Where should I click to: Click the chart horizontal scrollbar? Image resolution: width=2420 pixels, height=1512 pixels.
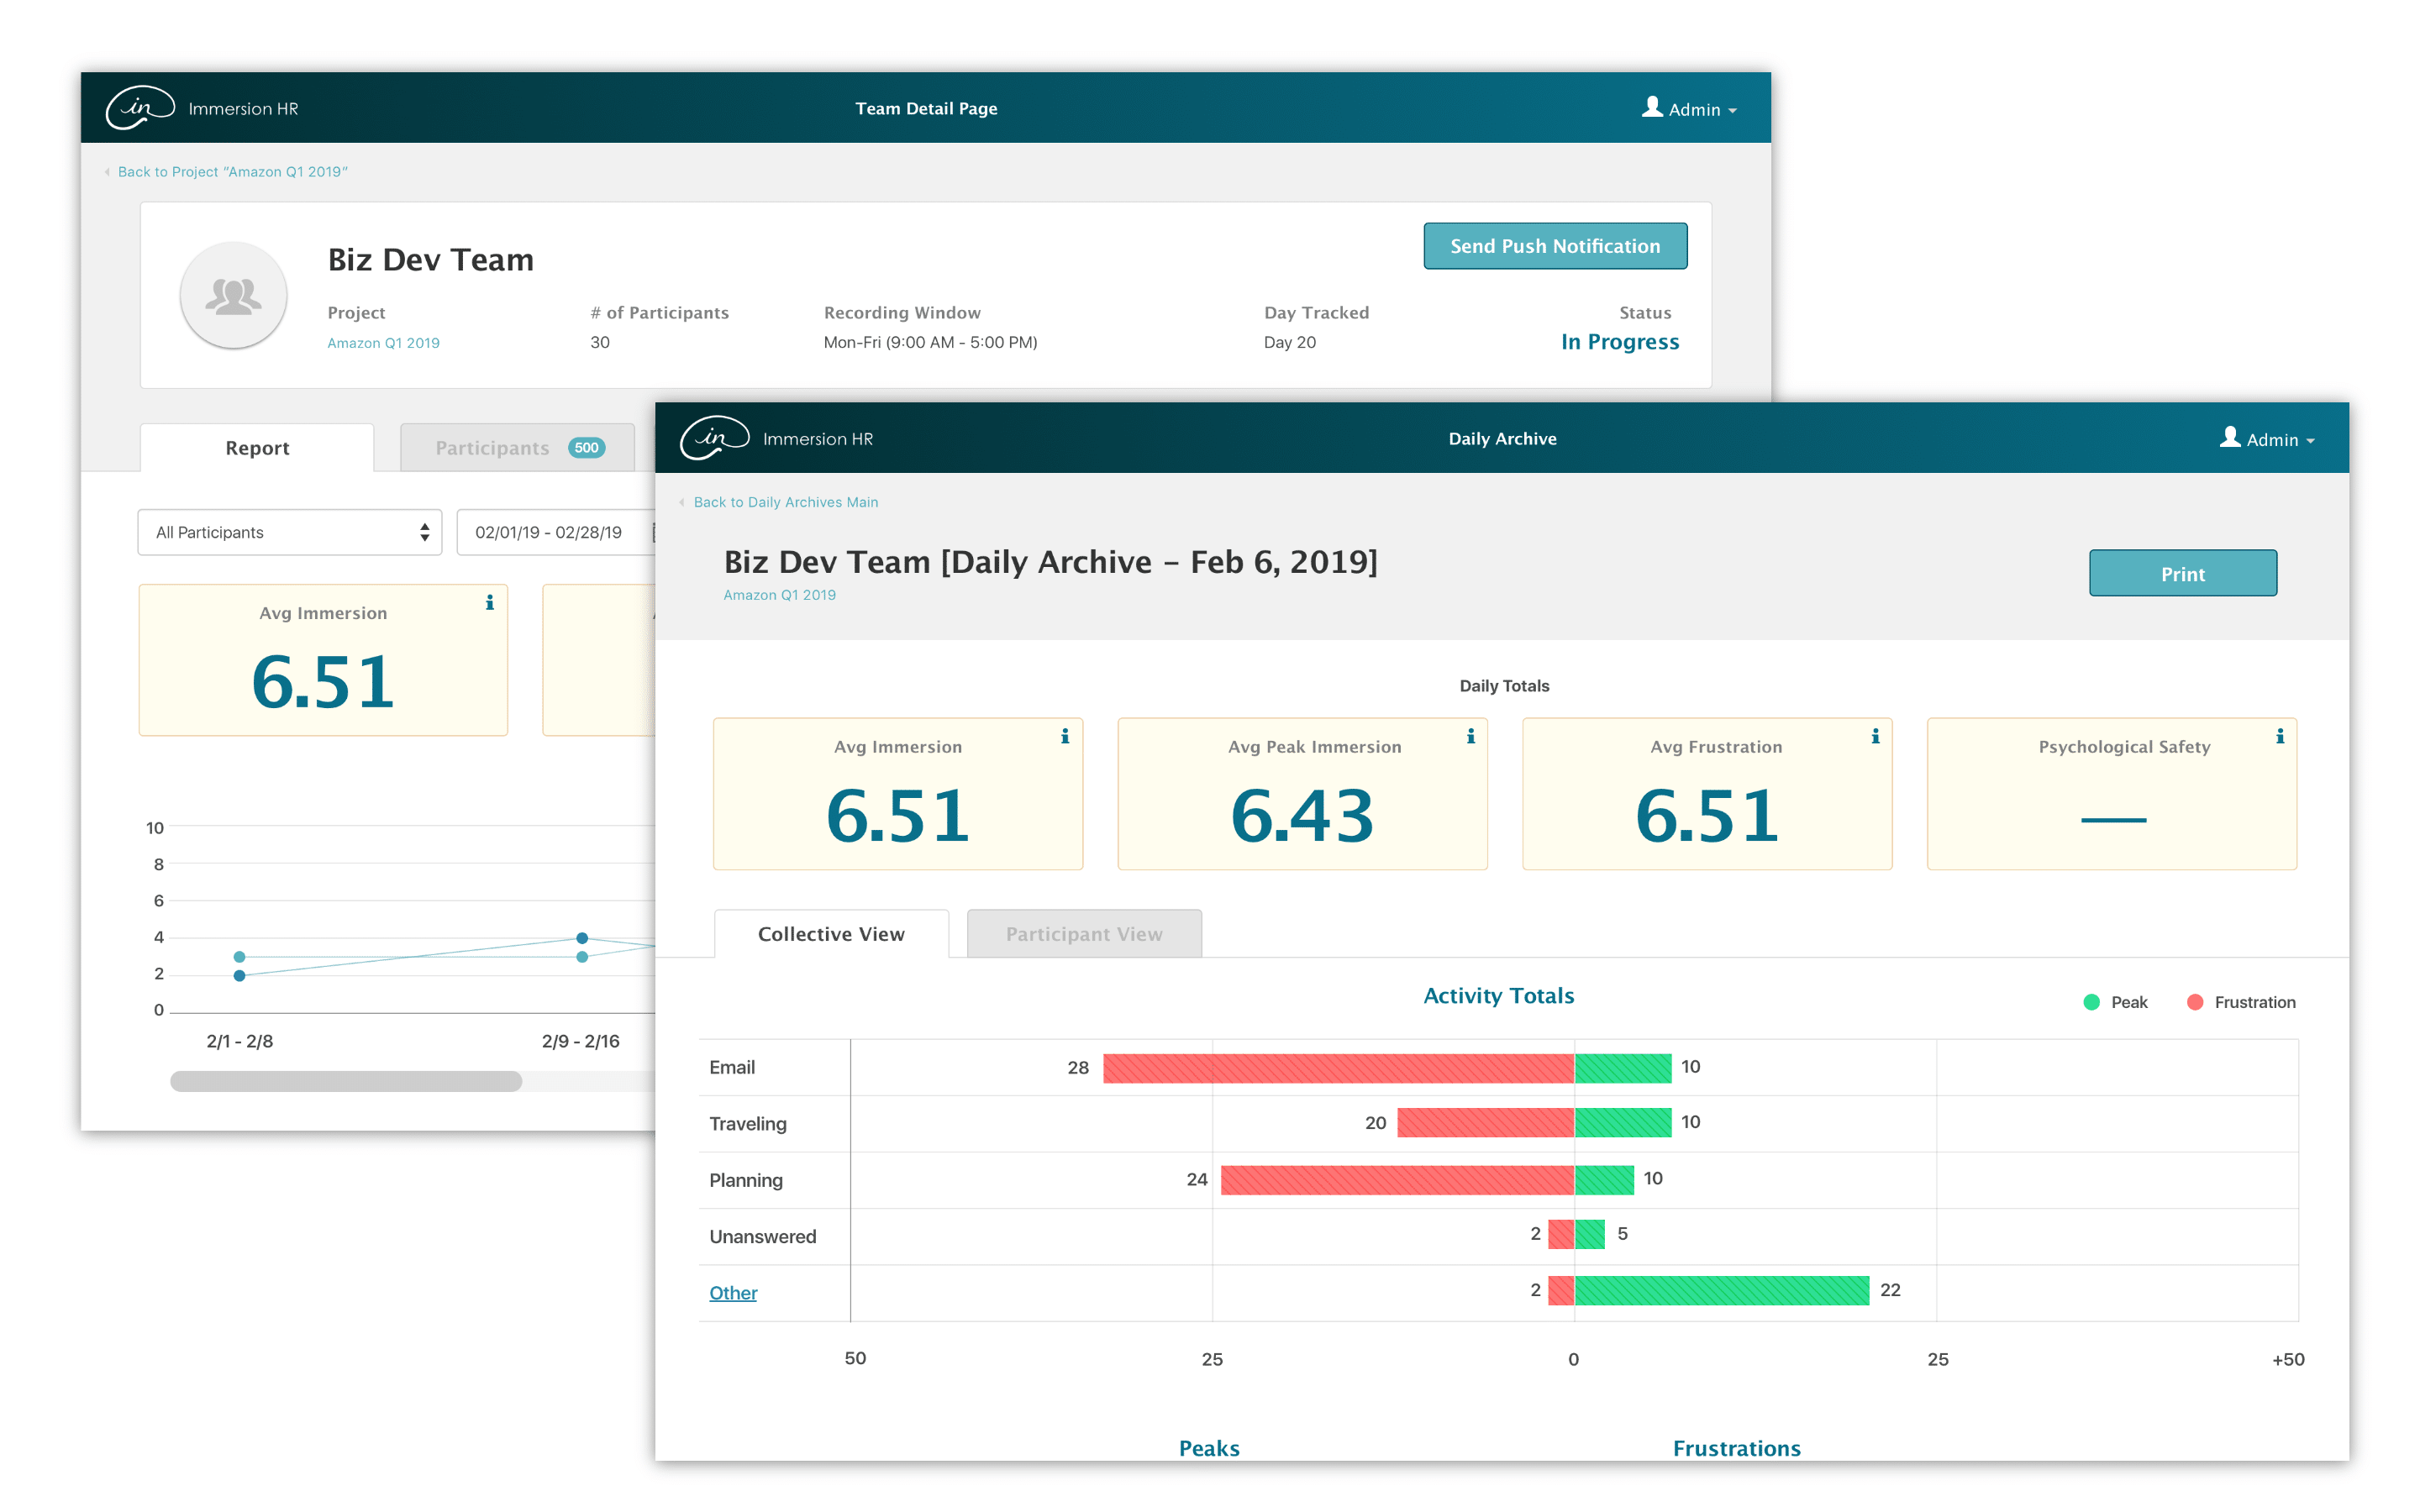coord(346,1081)
